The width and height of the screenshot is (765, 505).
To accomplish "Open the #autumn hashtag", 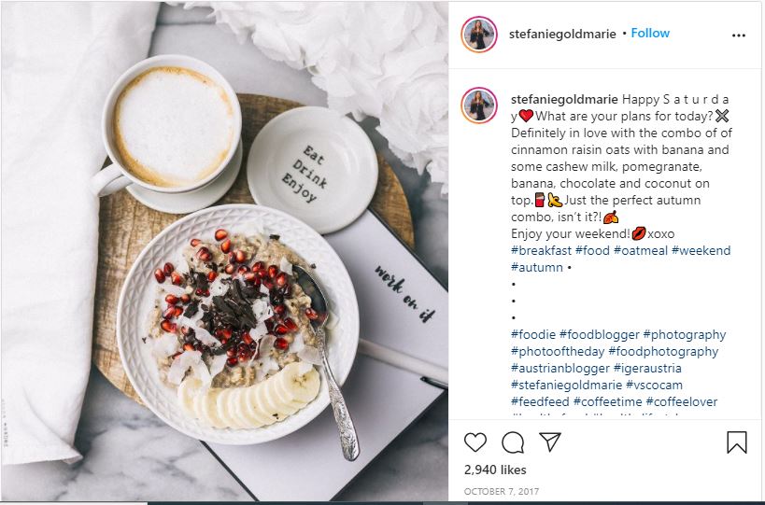I will point(537,267).
